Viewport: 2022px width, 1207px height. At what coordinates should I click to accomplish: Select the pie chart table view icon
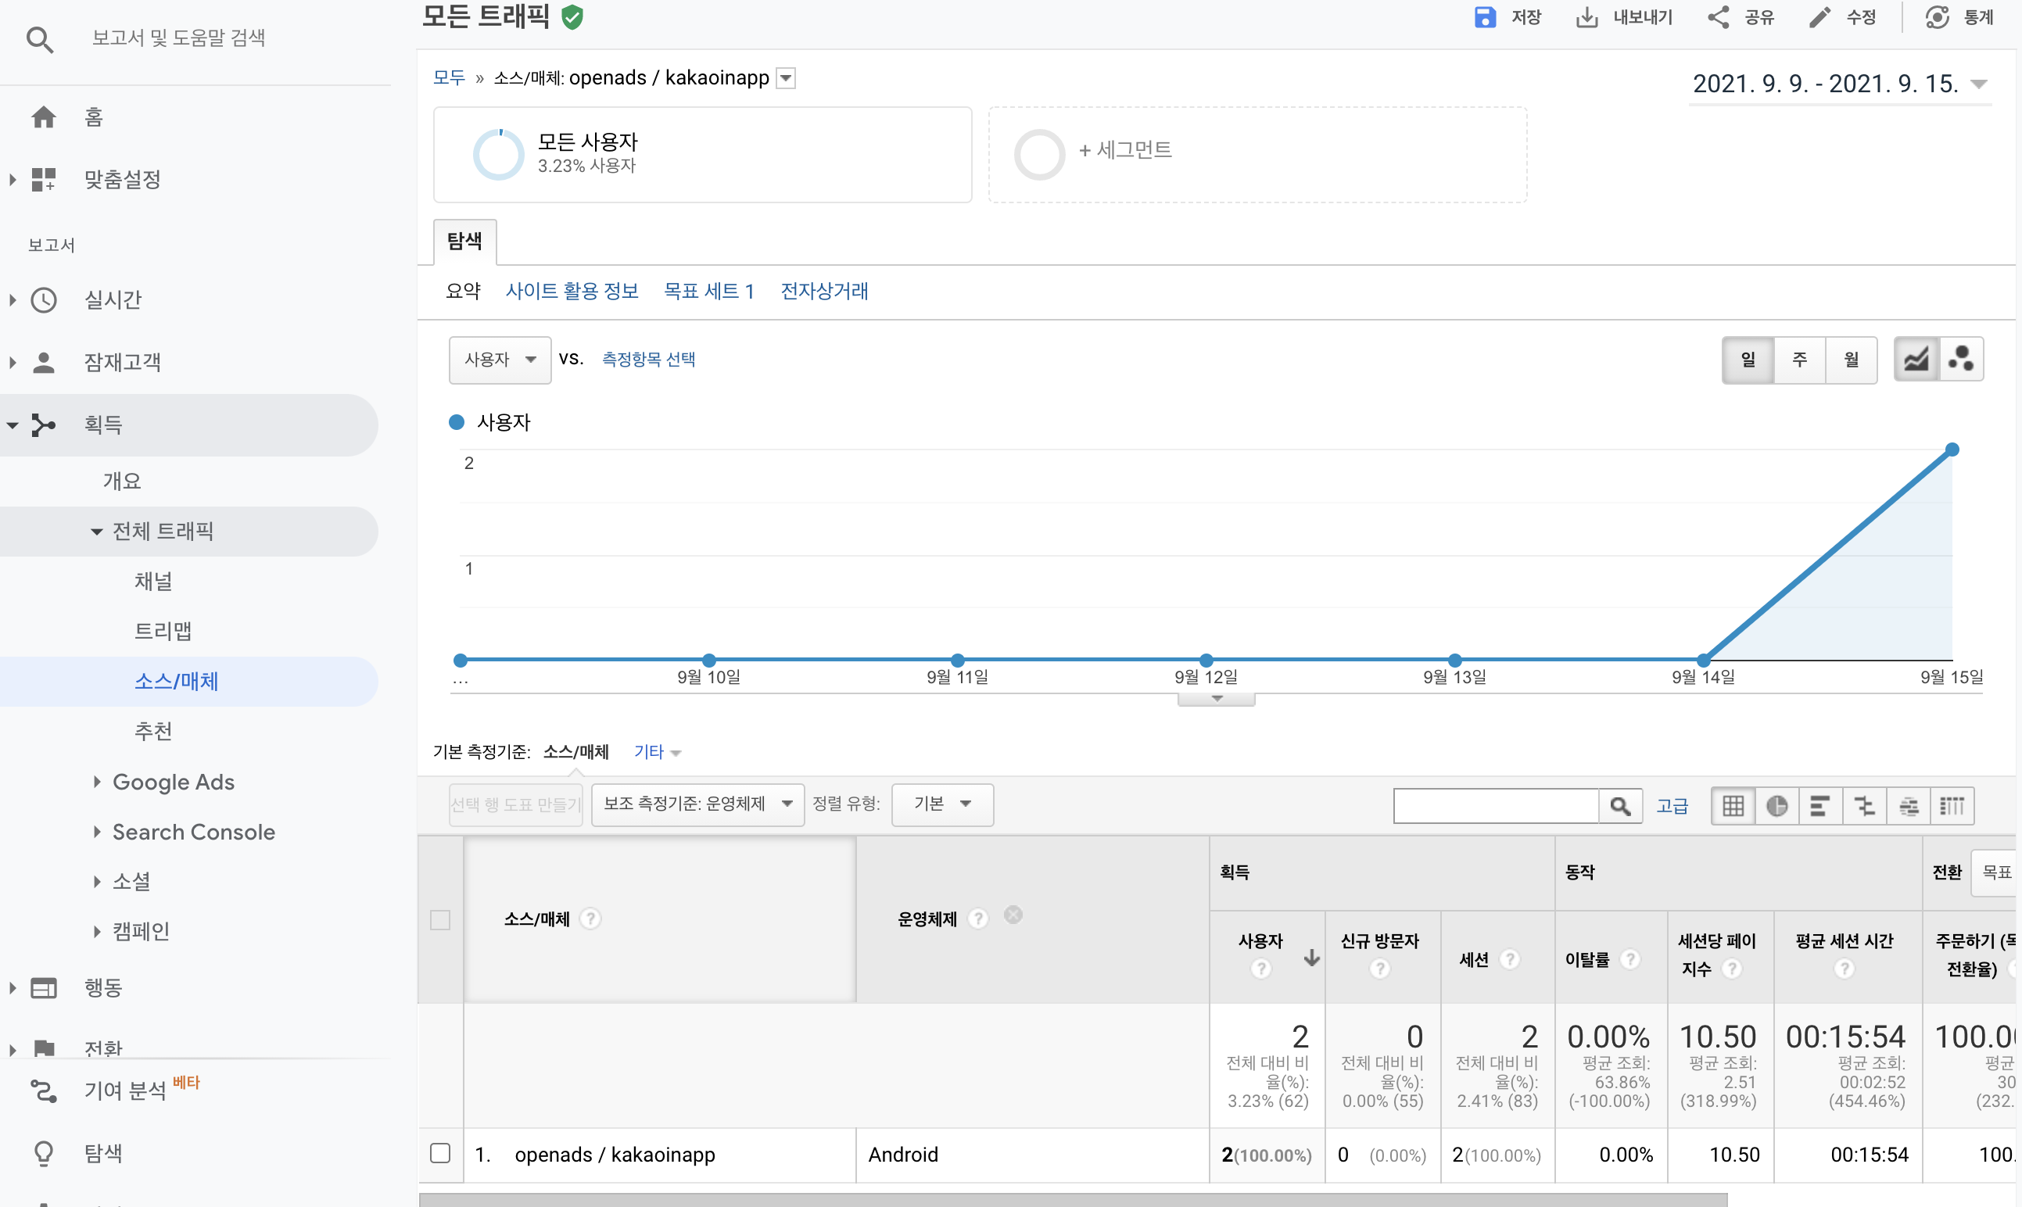pyautogui.click(x=1776, y=806)
